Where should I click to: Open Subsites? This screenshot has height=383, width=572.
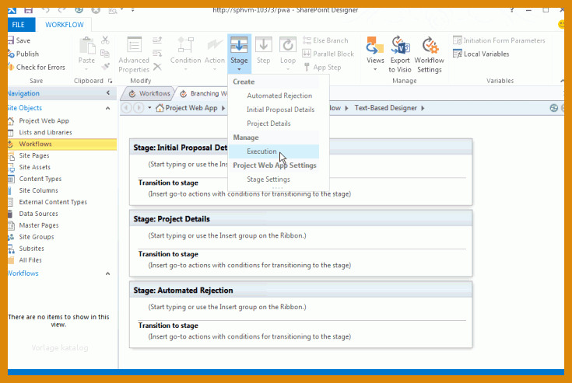point(31,249)
